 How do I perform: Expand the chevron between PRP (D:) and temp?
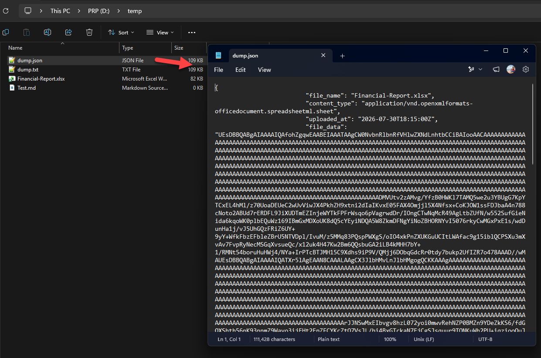pos(118,11)
